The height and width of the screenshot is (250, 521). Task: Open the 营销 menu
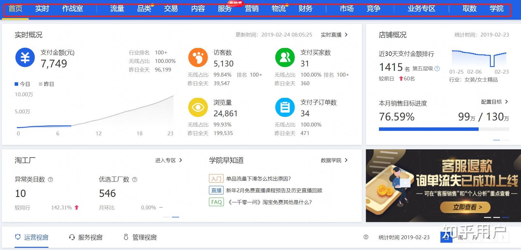tap(252, 9)
